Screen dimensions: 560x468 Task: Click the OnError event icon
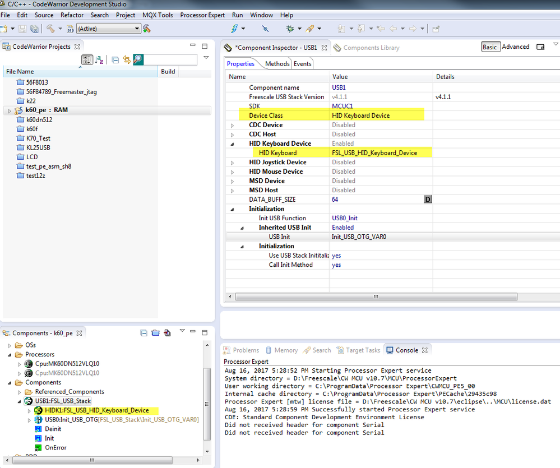(x=39, y=448)
